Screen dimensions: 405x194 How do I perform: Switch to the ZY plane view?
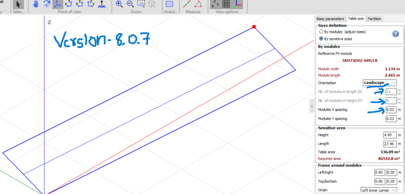[91, 4]
